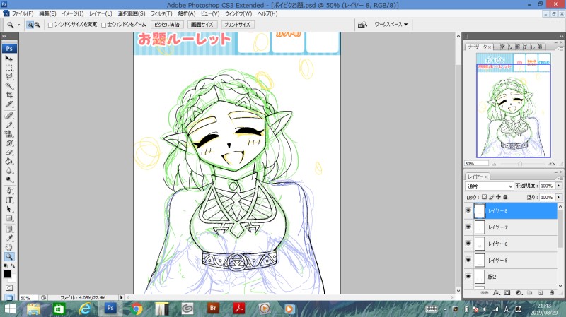Image resolution: width=566 pixels, height=317 pixels.
Task: Expand the toolbox to two columns
Action: 4,36
